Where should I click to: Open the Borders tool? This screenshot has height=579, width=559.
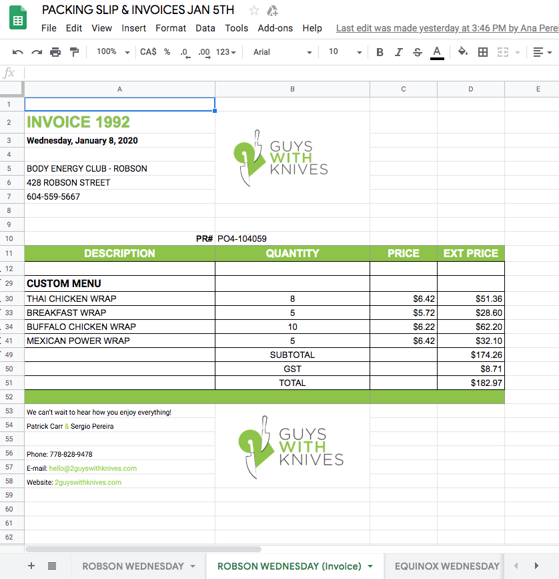tap(484, 52)
